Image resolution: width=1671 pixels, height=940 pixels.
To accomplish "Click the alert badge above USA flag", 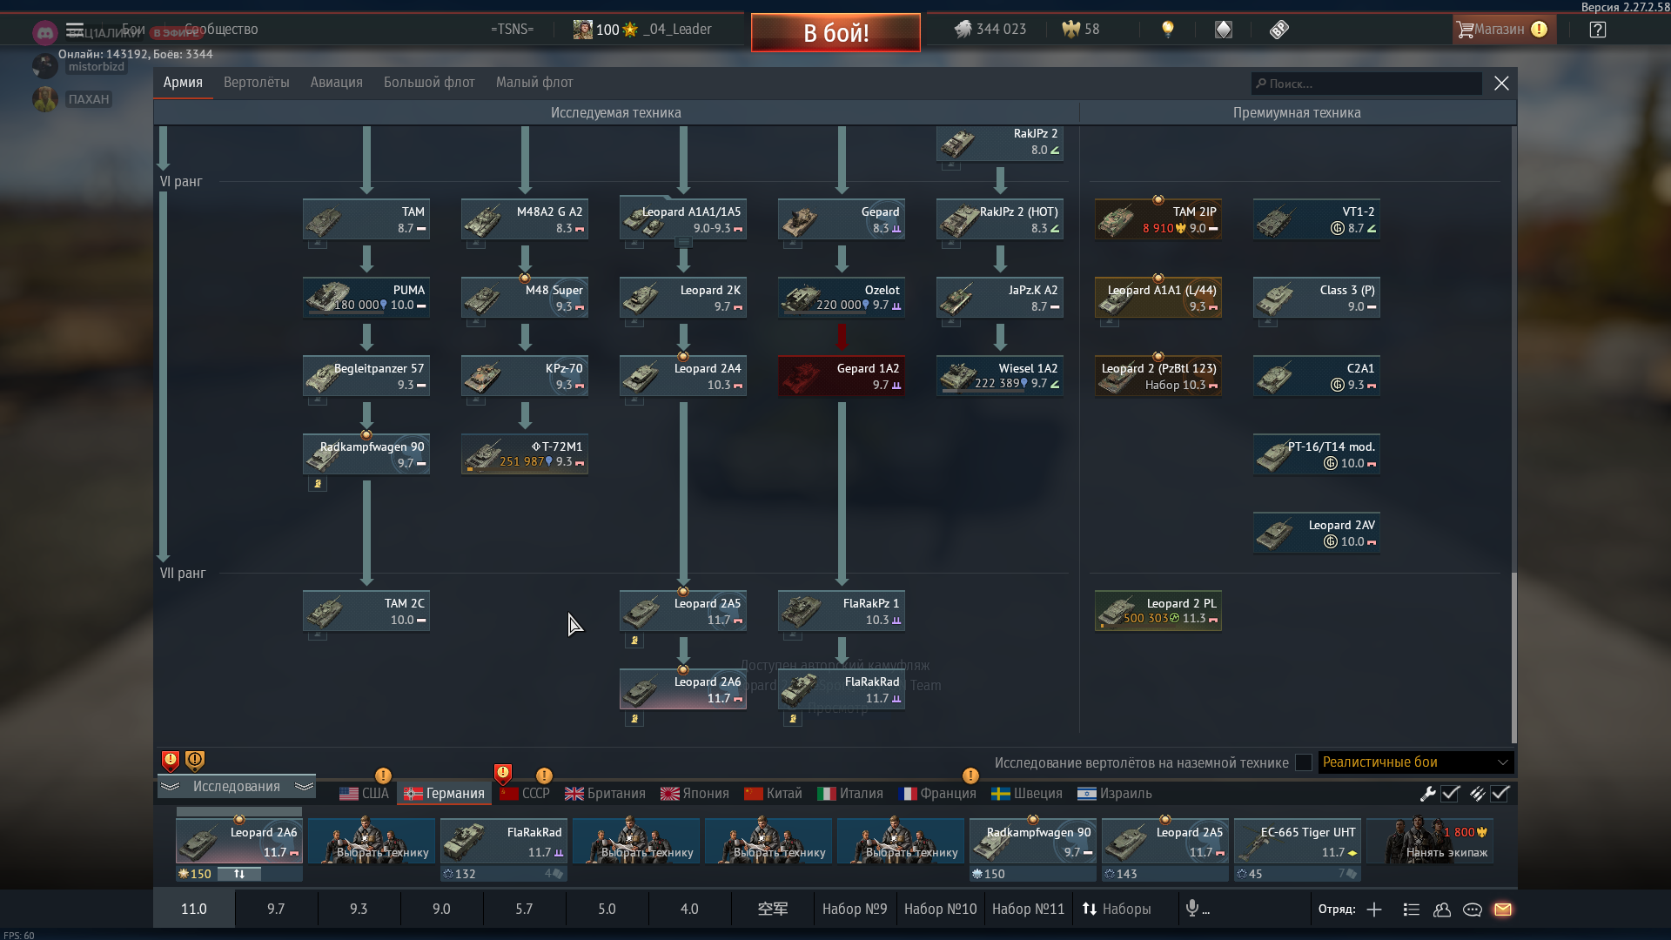I will 383,775.
